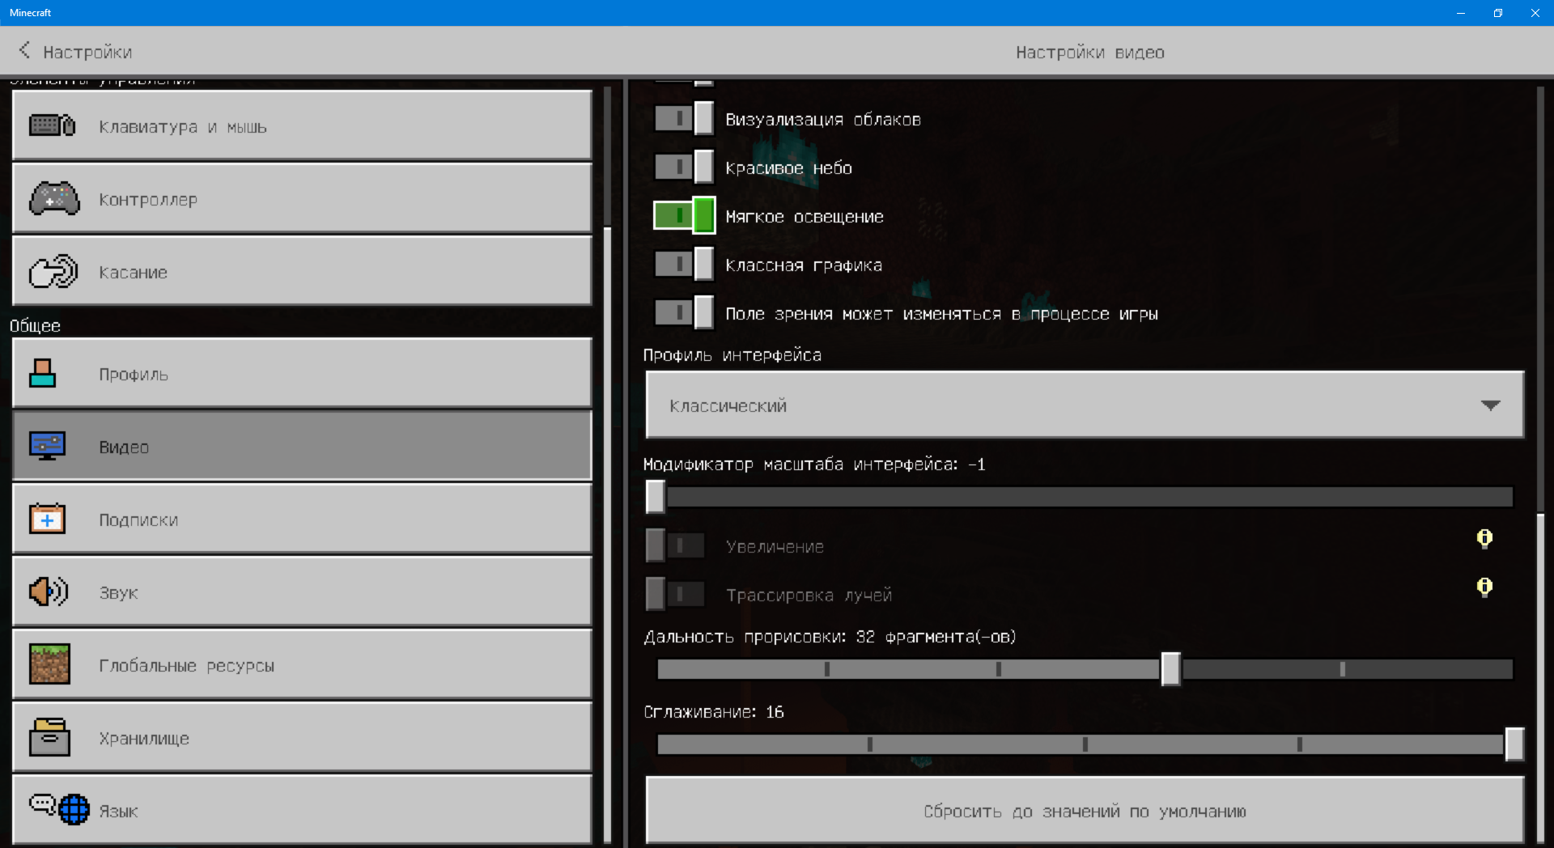
Task: Click the touch hand icon for Касание
Action: [53, 272]
